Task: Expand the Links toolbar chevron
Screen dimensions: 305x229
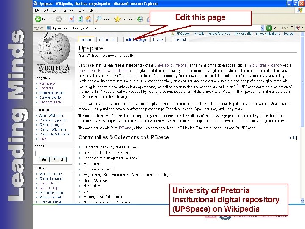Action: [x=292, y=27]
